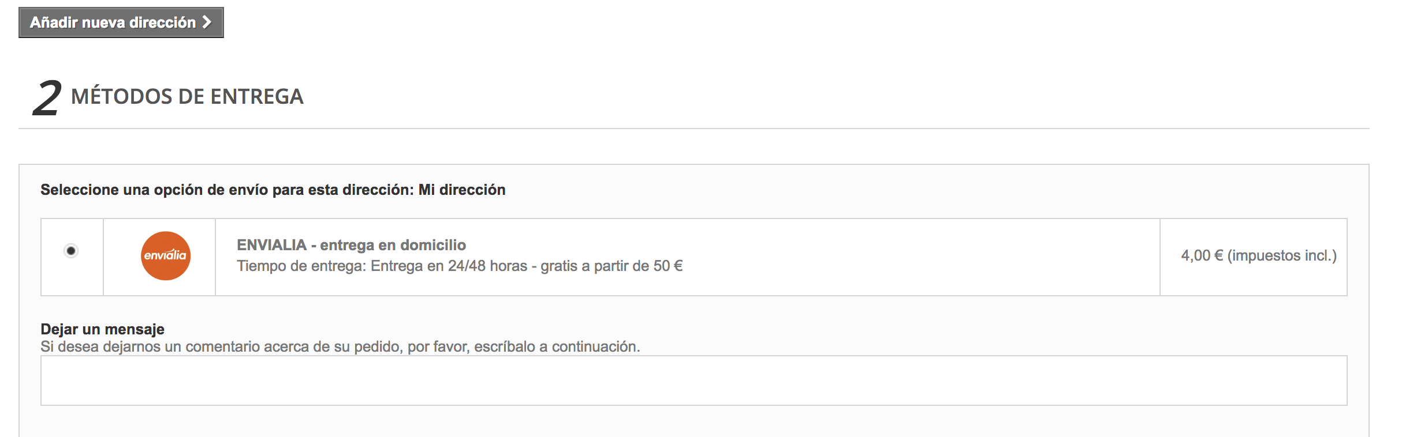Click the large step number 2
This screenshot has width=1402, height=437.
click(47, 98)
